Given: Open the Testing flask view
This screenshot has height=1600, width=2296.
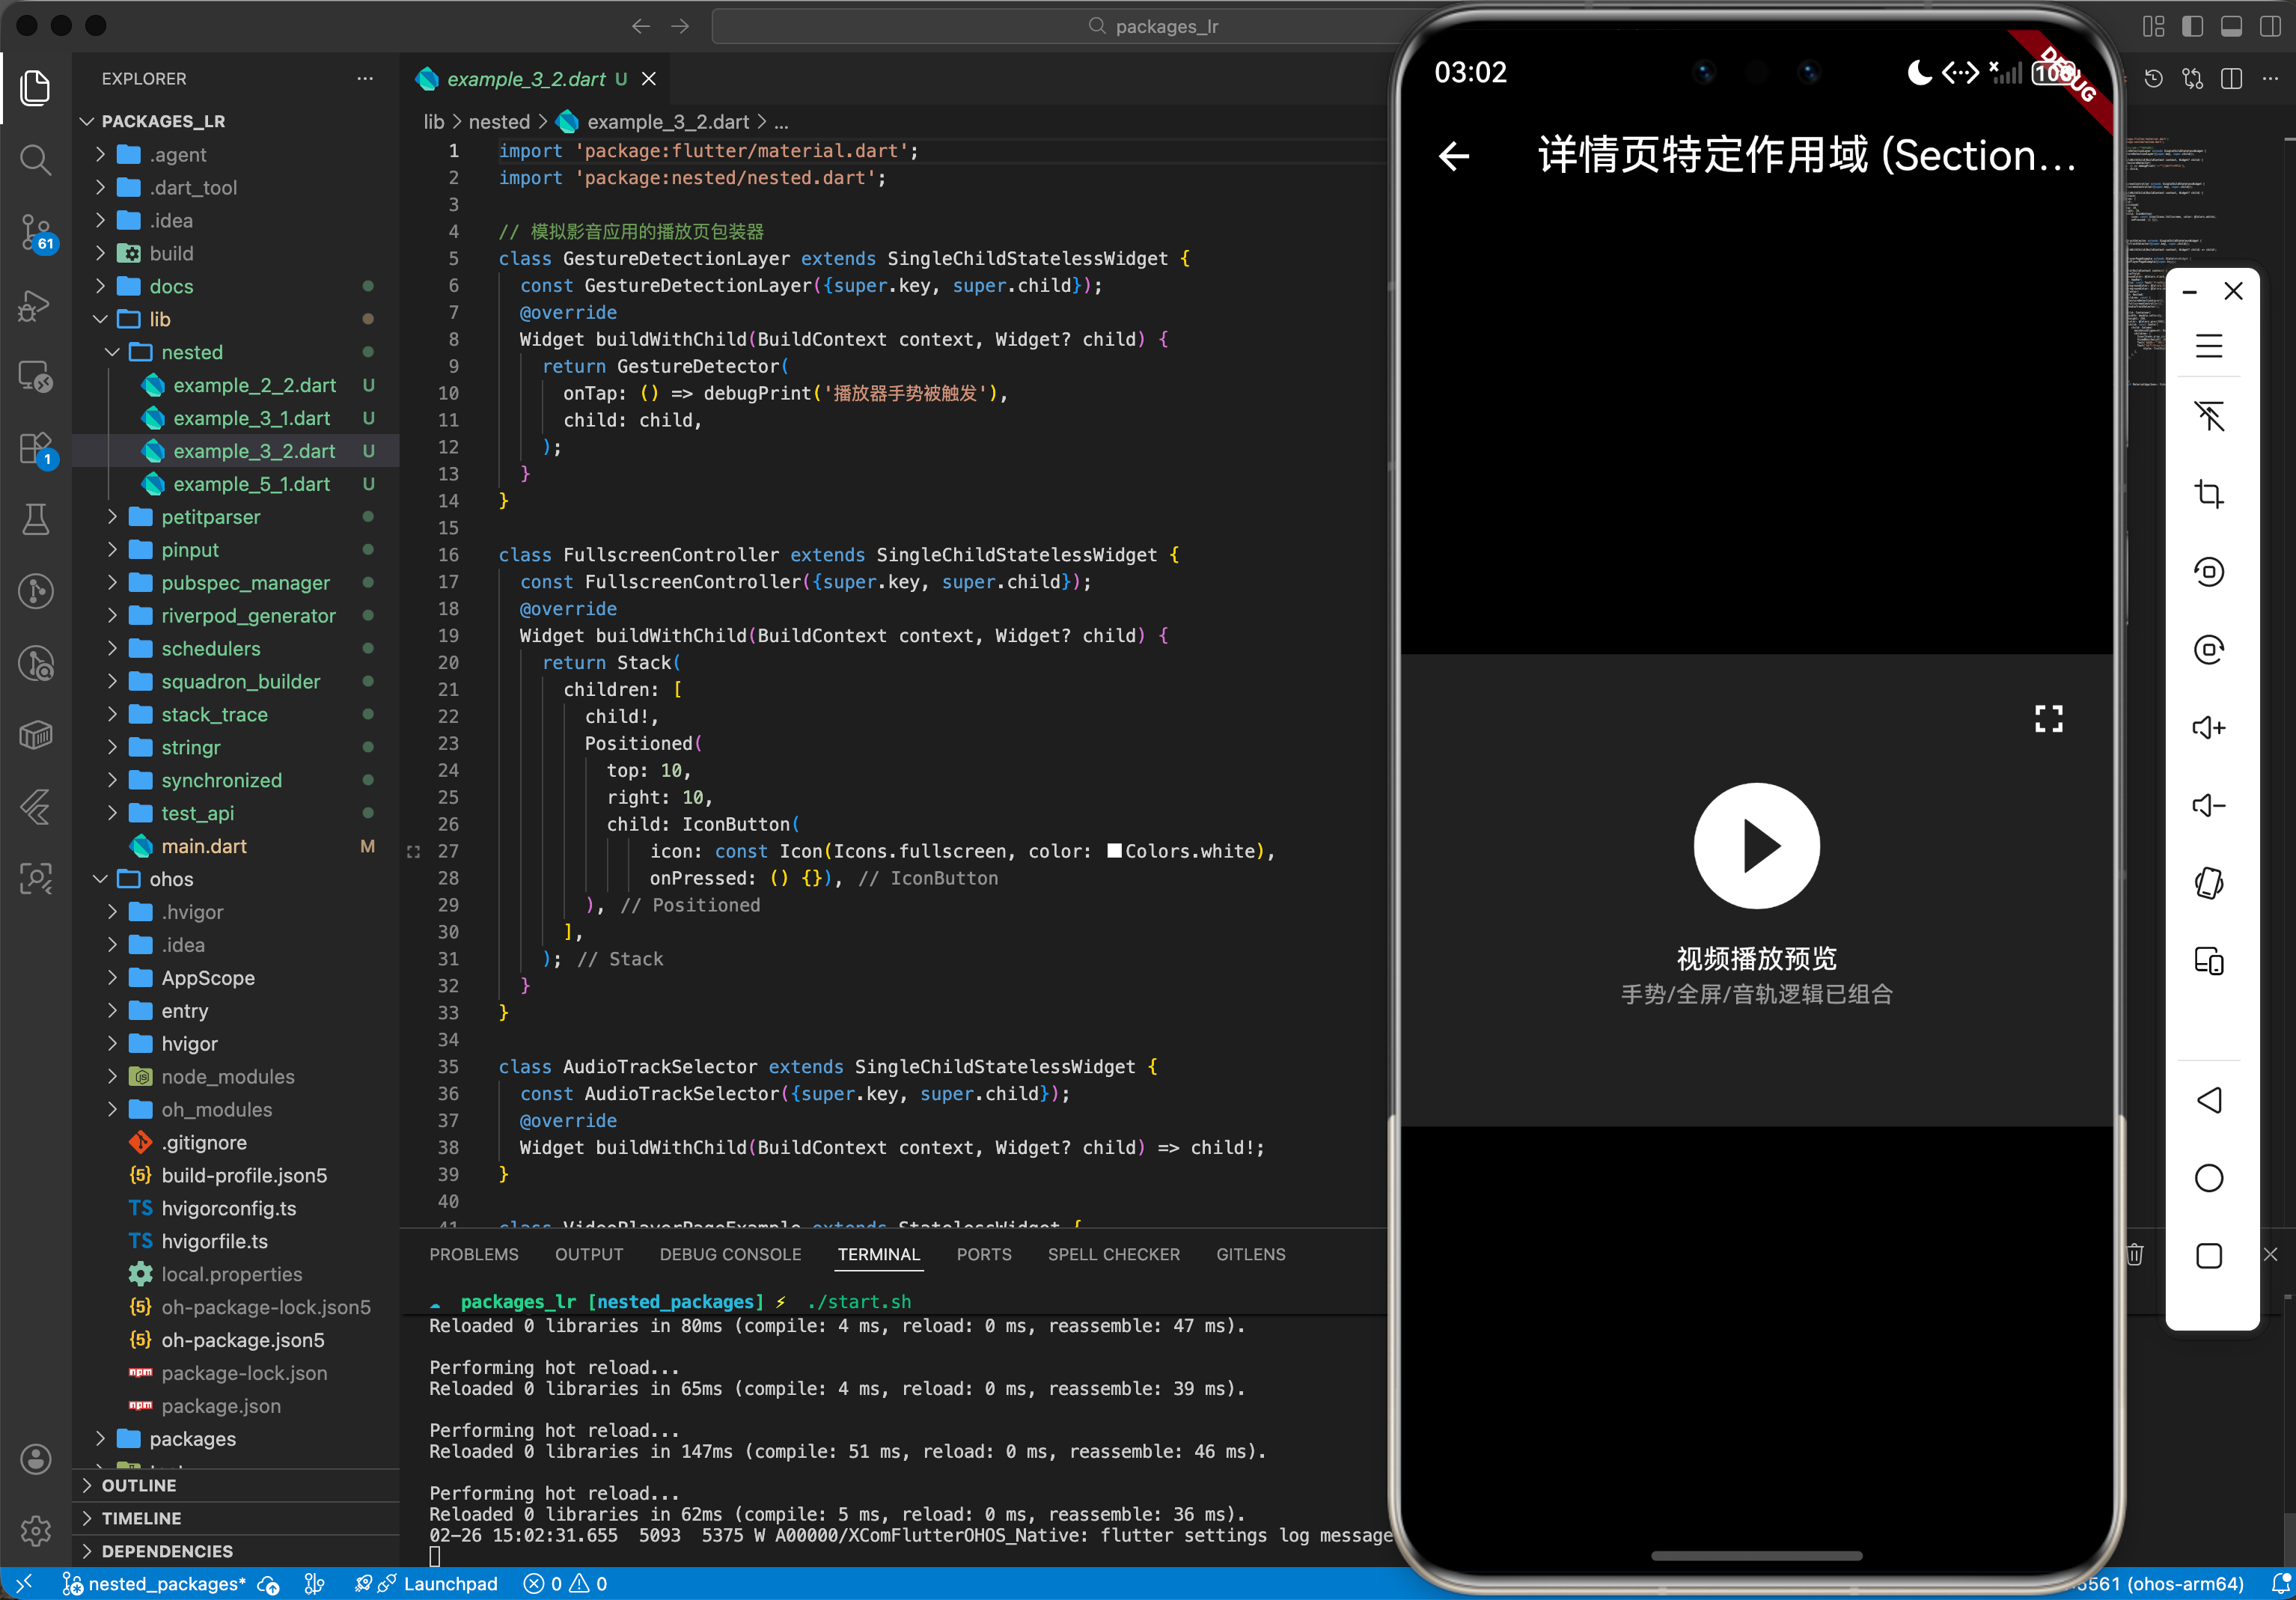Looking at the screenshot, I should click(x=36, y=519).
